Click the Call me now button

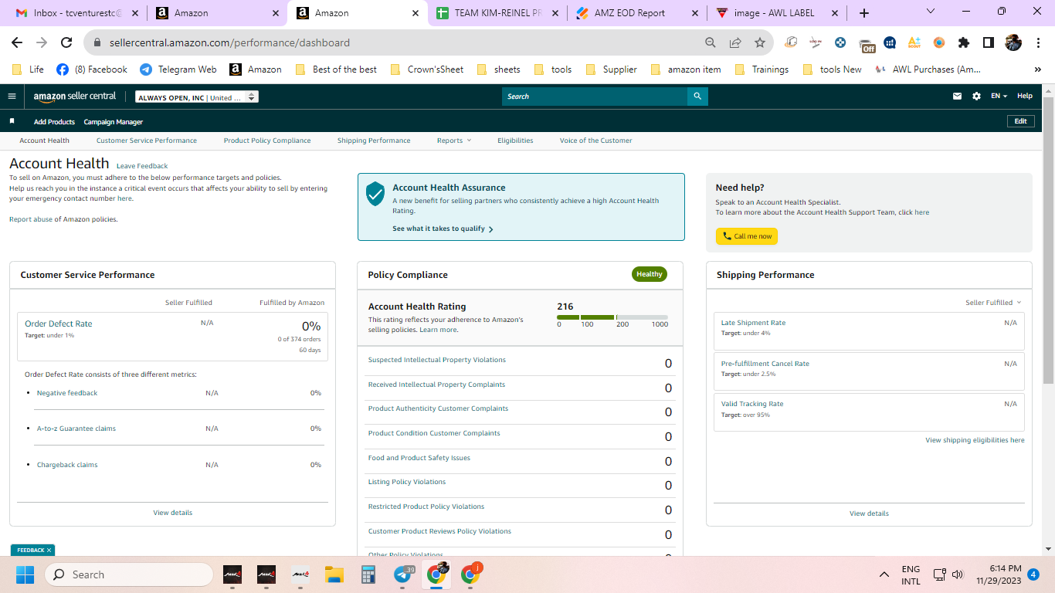(747, 236)
